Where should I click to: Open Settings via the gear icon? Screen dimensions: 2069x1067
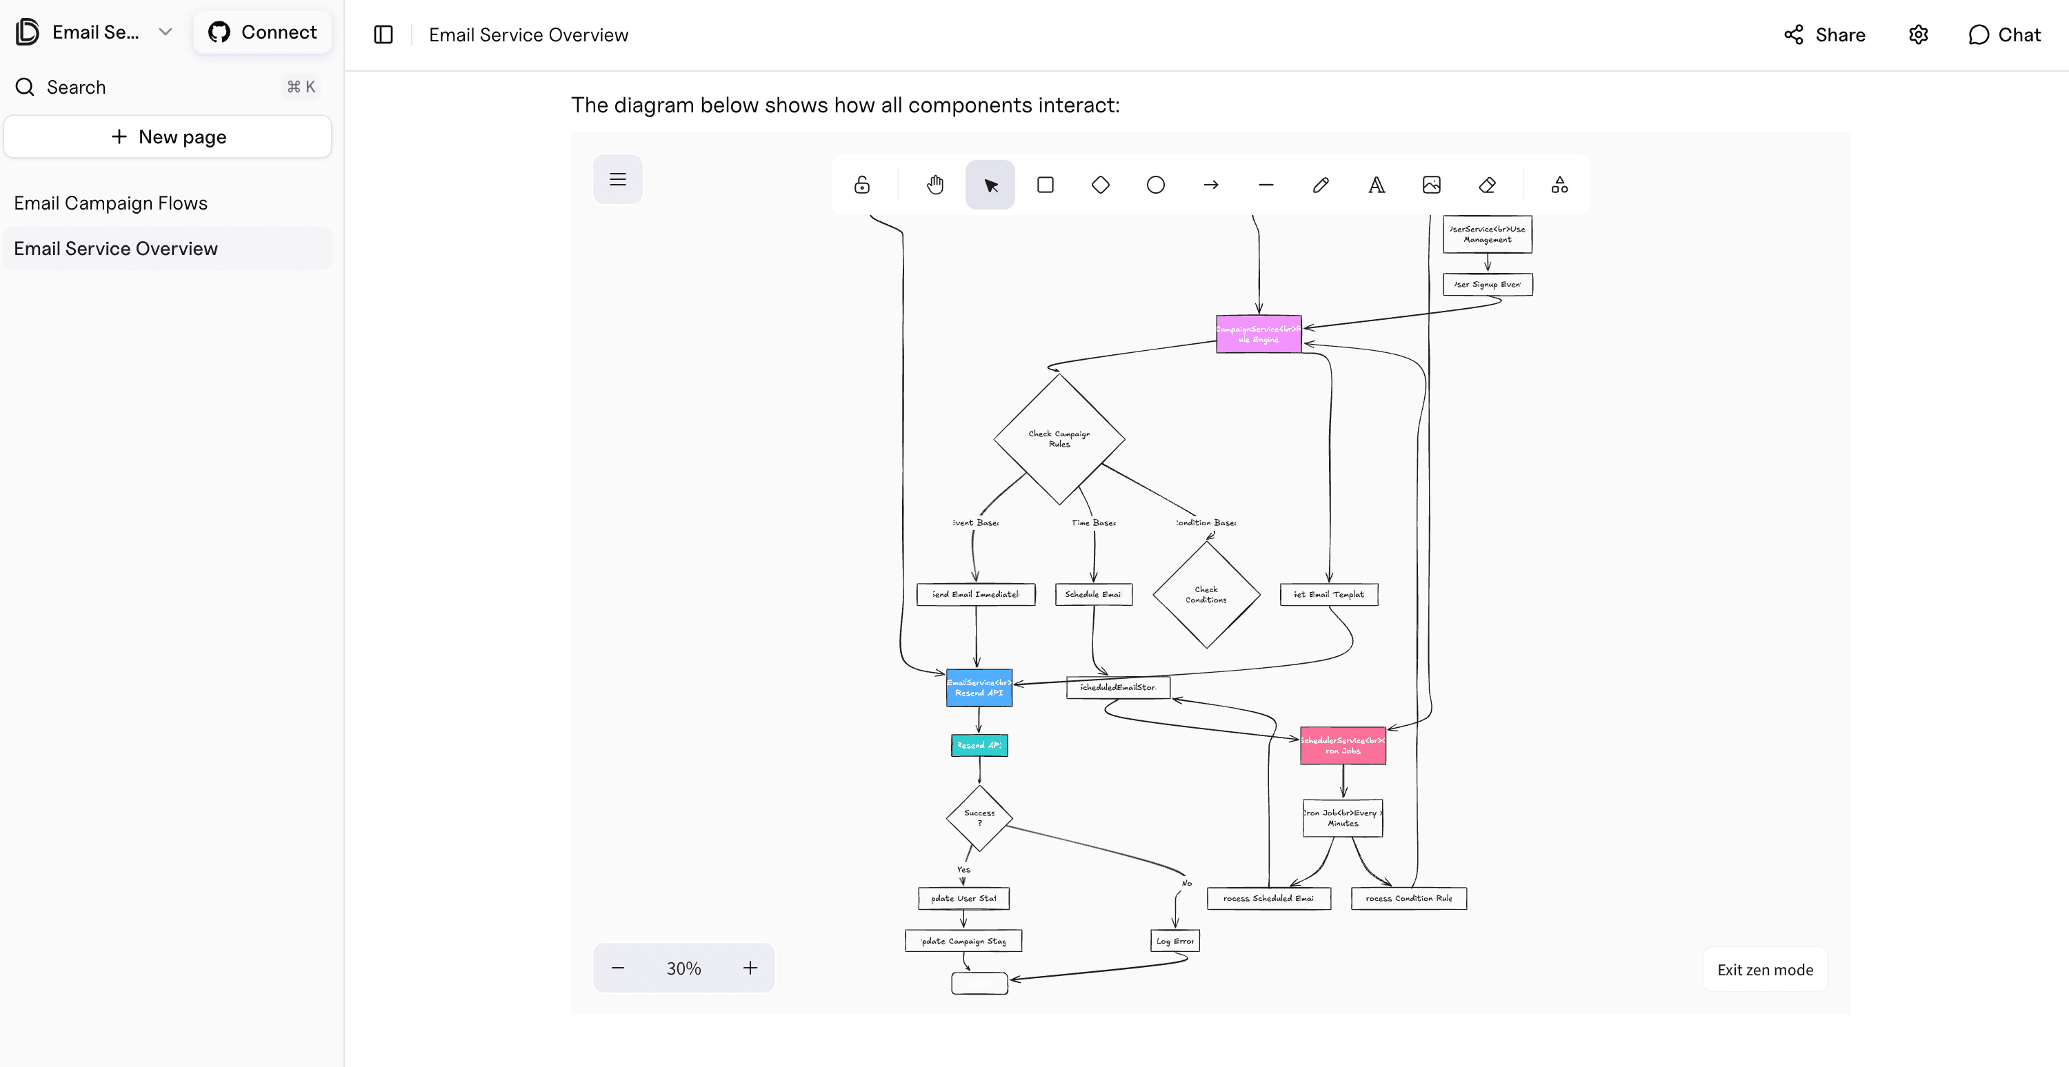coord(1918,34)
